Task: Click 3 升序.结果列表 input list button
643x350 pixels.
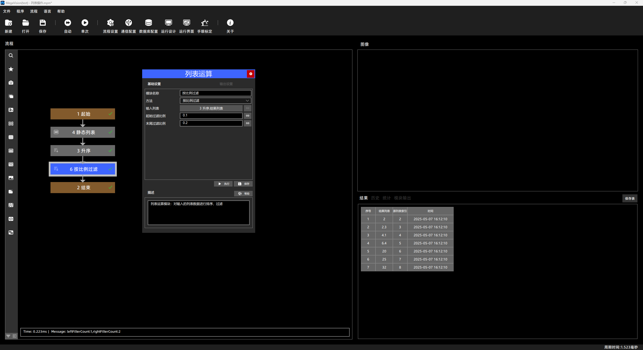Action: tap(211, 108)
